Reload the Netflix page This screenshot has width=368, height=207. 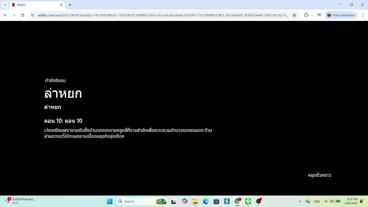coord(22,15)
